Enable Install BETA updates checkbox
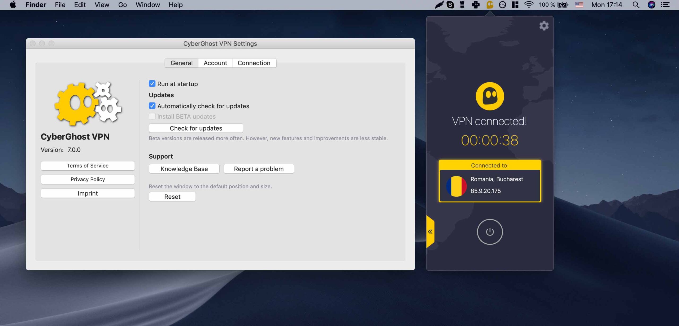The image size is (679, 326). pyautogui.click(x=152, y=116)
